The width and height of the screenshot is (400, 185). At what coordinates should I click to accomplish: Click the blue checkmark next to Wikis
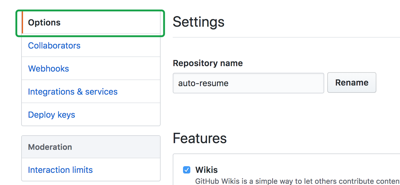coord(187,170)
